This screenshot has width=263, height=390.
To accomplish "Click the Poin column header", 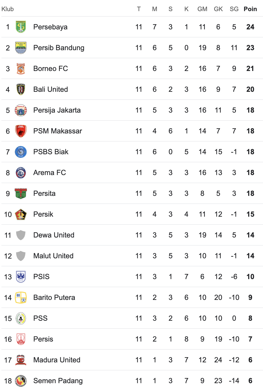I will pyautogui.click(x=250, y=9).
